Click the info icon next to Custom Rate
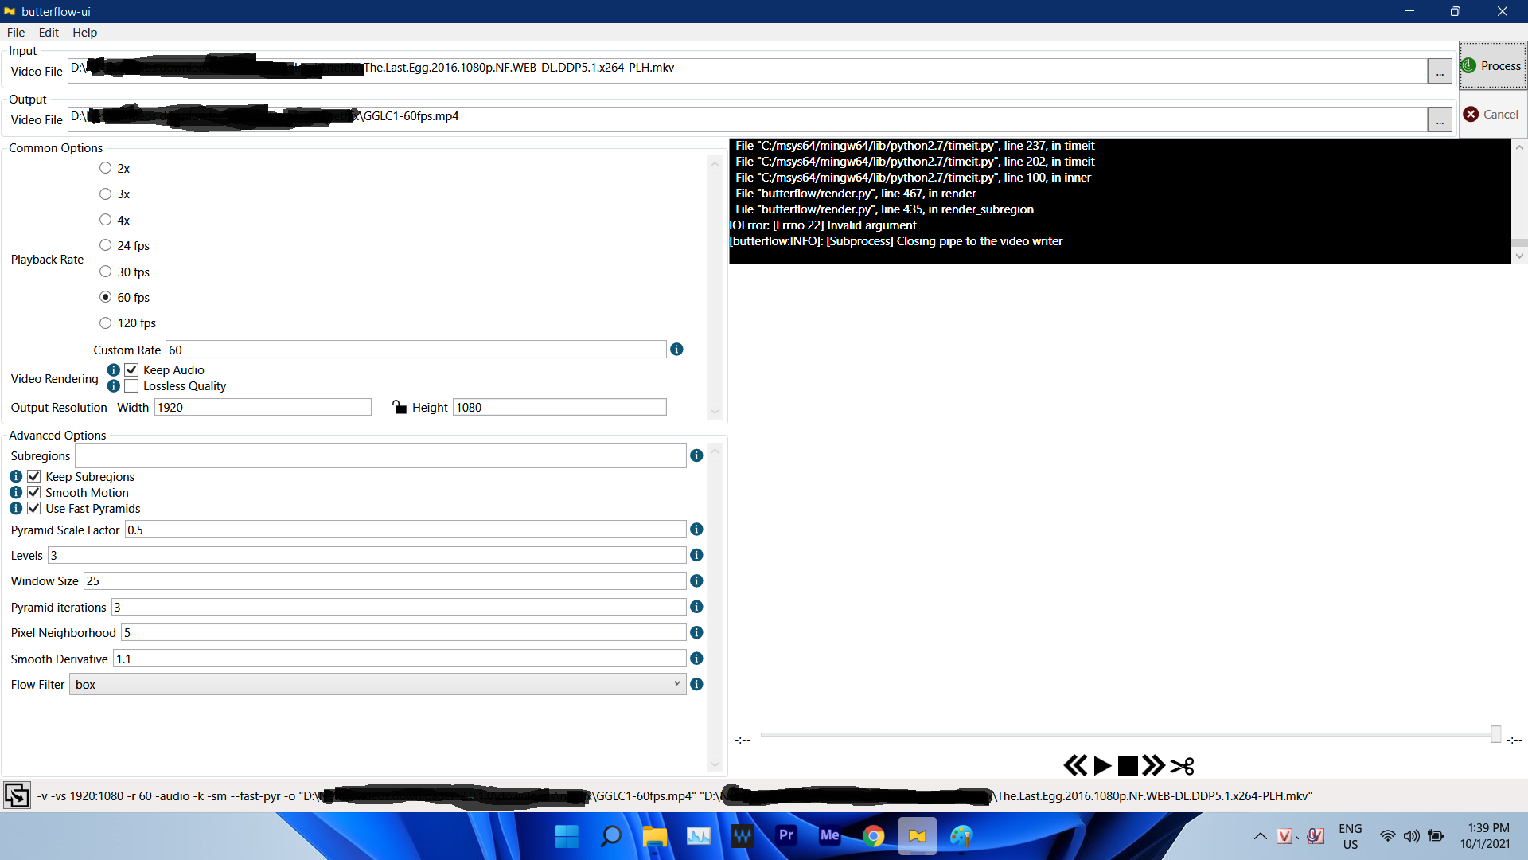This screenshot has height=860, width=1528. click(x=676, y=350)
